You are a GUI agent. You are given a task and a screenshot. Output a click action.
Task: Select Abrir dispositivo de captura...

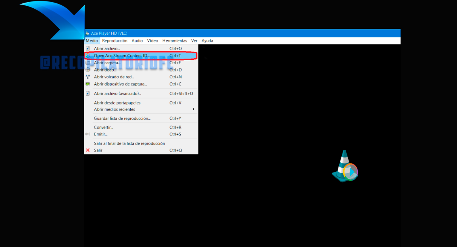tap(141, 84)
